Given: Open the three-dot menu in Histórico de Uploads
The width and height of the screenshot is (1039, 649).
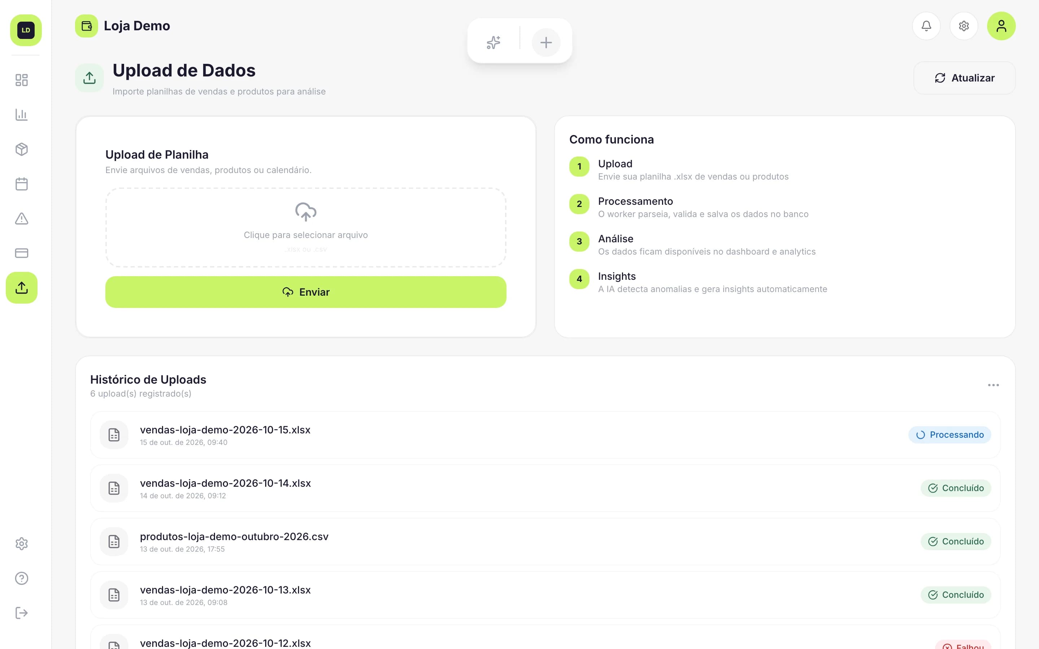Looking at the screenshot, I should (x=994, y=385).
